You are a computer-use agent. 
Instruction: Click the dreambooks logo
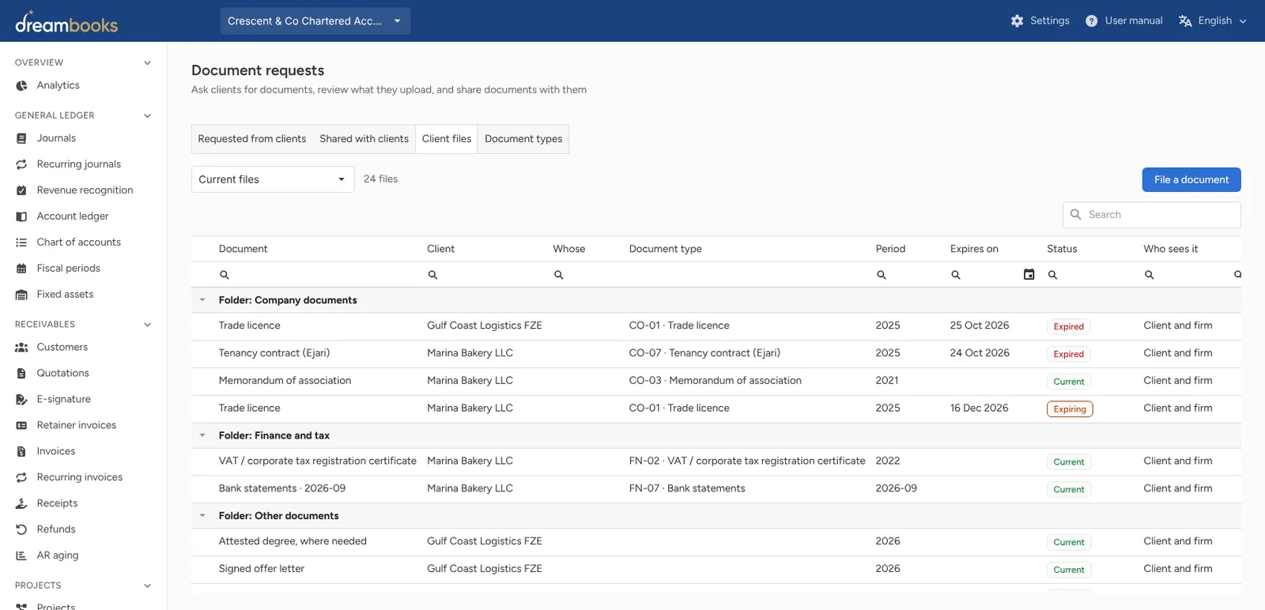pos(66,22)
